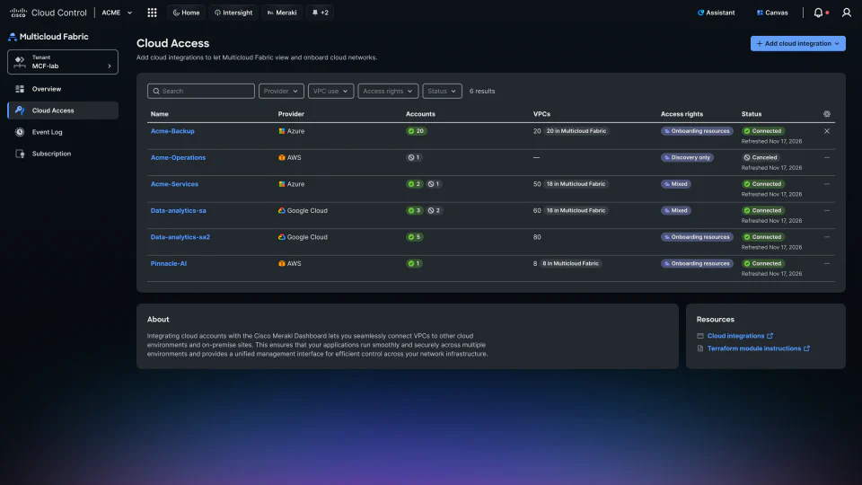Open the Assistant button

(x=716, y=13)
